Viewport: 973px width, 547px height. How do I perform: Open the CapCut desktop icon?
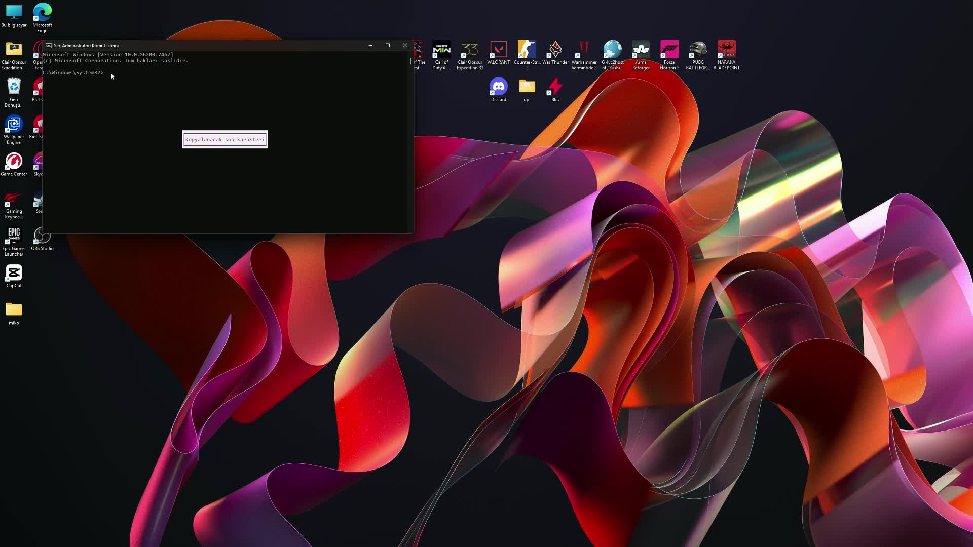[14, 273]
